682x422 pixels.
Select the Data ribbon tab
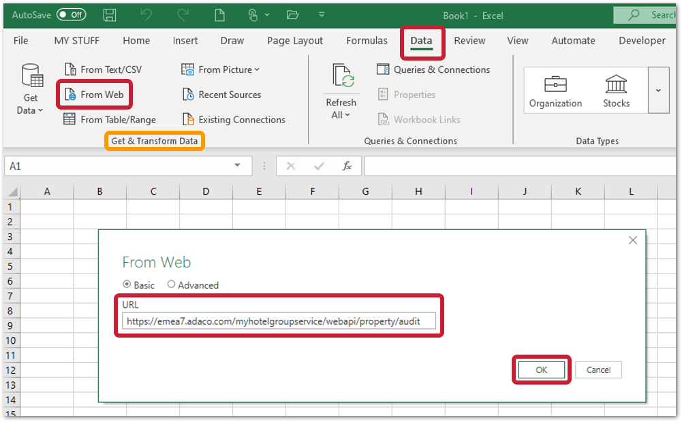coord(422,42)
